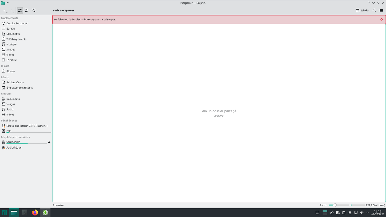
Task: Open the updates tray icon
Action: click(x=332, y=213)
